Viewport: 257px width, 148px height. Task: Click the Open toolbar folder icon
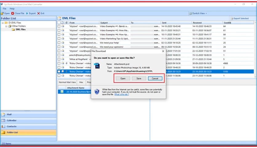(2, 13)
